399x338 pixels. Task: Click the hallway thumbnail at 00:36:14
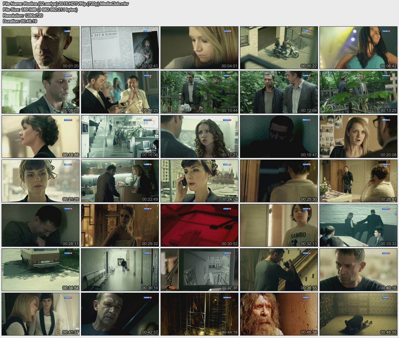tap(120, 270)
